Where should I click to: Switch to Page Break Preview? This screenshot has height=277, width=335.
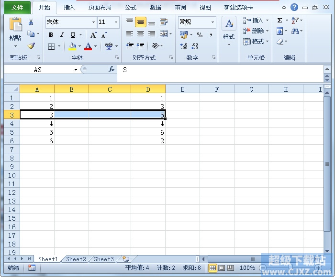point(231,268)
